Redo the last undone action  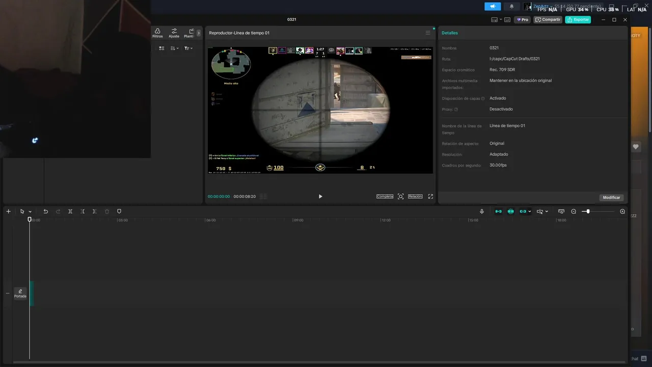point(58,211)
